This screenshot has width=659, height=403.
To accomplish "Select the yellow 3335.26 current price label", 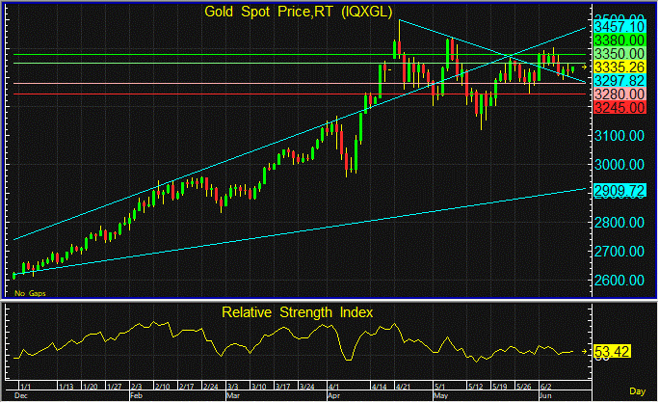I will click(x=616, y=67).
